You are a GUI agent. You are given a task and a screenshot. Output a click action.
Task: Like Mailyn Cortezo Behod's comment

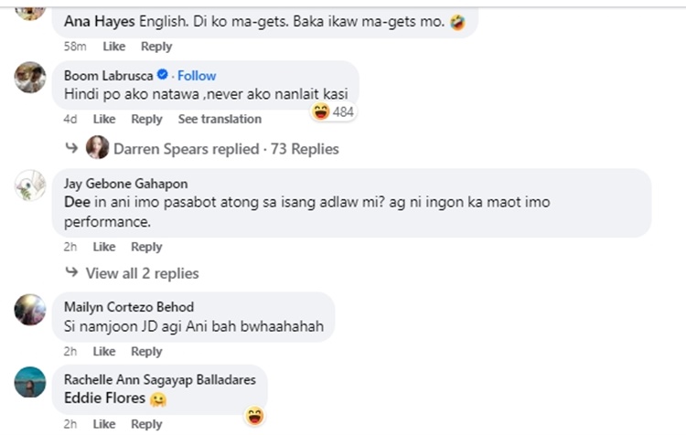104,351
